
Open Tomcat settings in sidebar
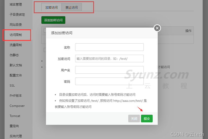(x=15, y=116)
